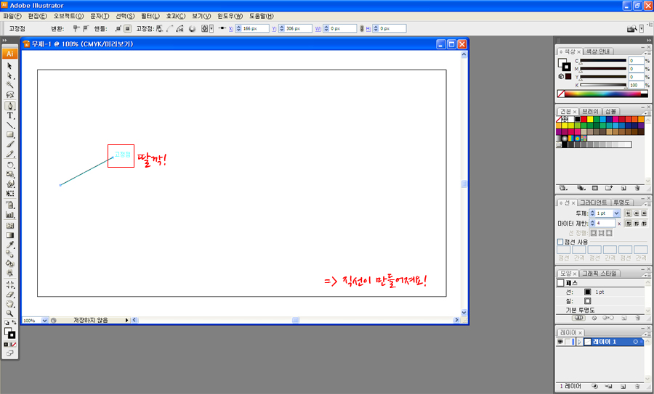The image size is (654, 394).
Task: Select the Magic Wand tool
Action: [x=10, y=85]
